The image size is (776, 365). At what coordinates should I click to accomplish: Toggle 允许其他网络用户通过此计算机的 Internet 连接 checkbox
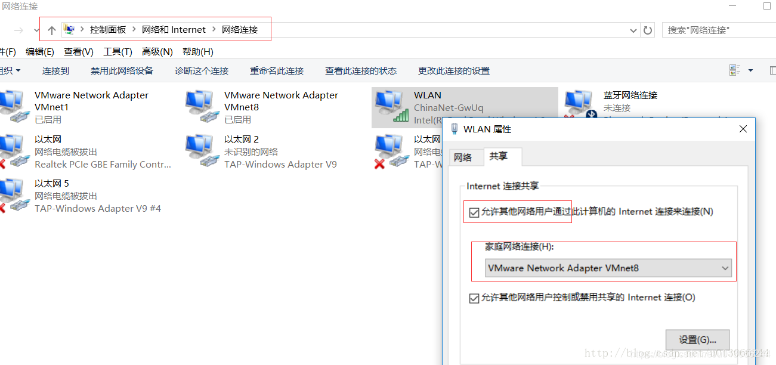pyautogui.click(x=474, y=212)
